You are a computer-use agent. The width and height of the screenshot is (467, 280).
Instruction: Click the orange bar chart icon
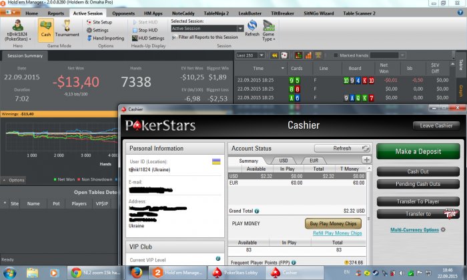308,55
